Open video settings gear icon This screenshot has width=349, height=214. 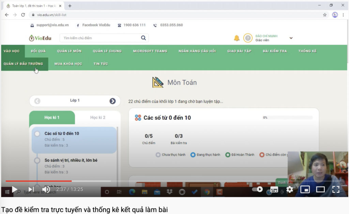coord(290,189)
